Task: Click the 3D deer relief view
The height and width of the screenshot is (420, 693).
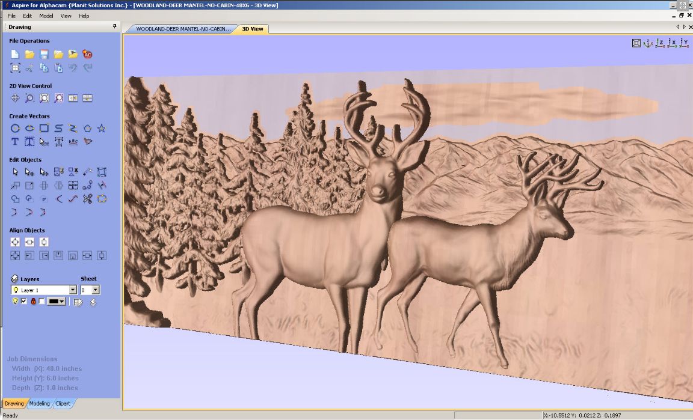Action: point(407,221)
